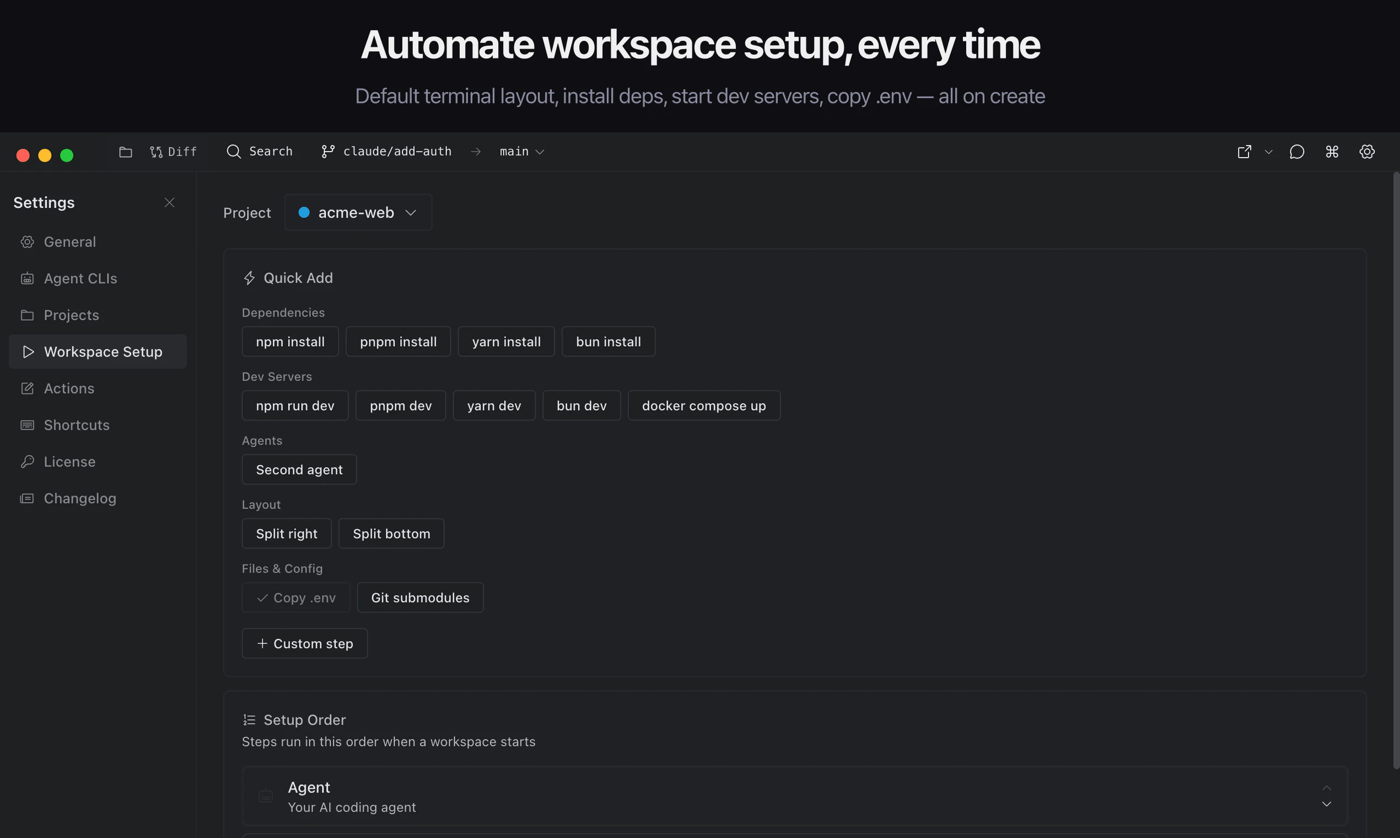This screenshot has height=838, width=1400.
Task: Move the Agent step down in the order
Action: coord(1327,804)
